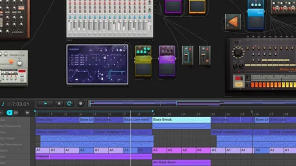
Task: Select the purple stompbox at the top
Action: [173, 7]
